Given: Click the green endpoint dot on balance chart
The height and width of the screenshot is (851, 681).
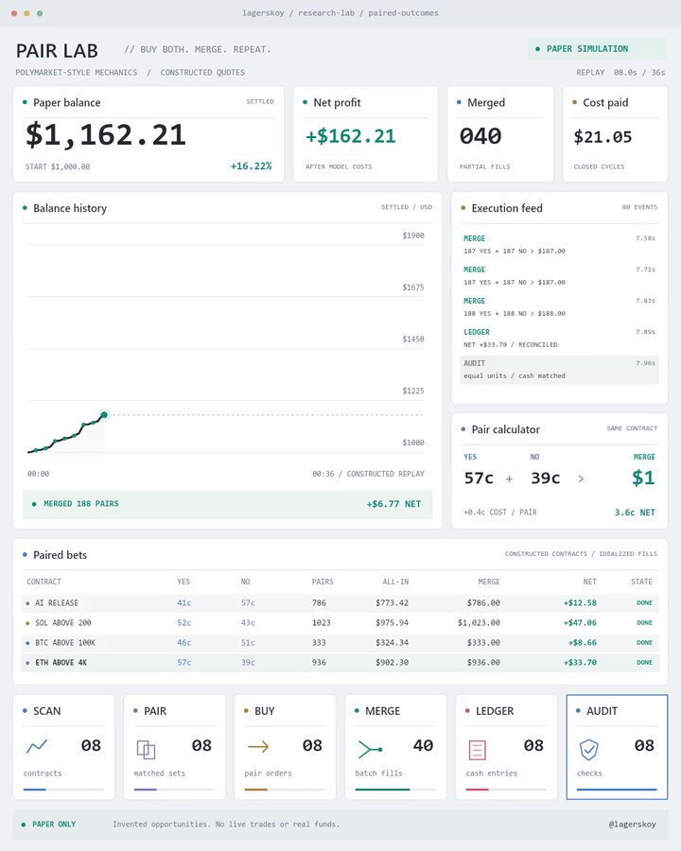Looking at the screenshot, I should pos(104,415).
